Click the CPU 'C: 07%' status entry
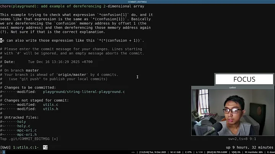Screen dimensions: 275x154 188,152
